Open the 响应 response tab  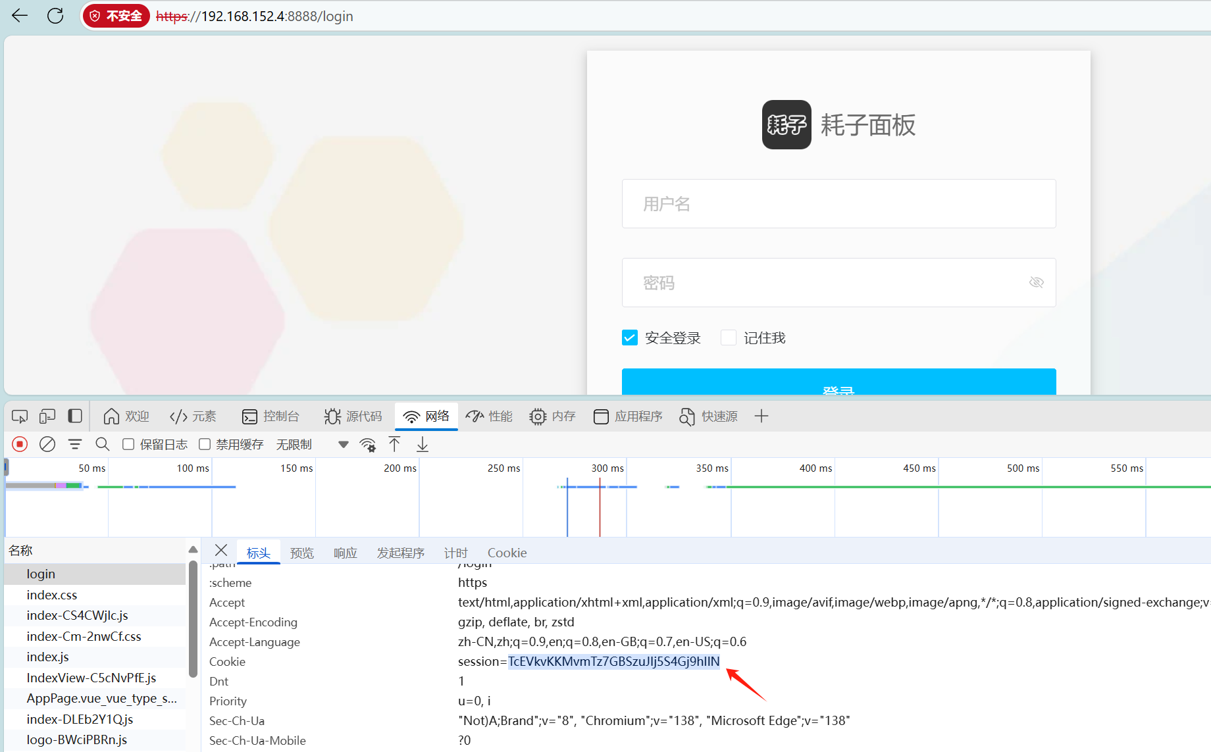coord(345,553)
